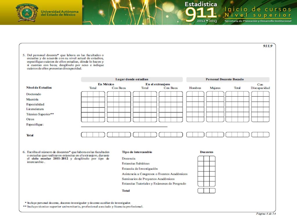The image size is (297, 223).
Task: Click the 'En México' subheading
Action: [106, 84]
